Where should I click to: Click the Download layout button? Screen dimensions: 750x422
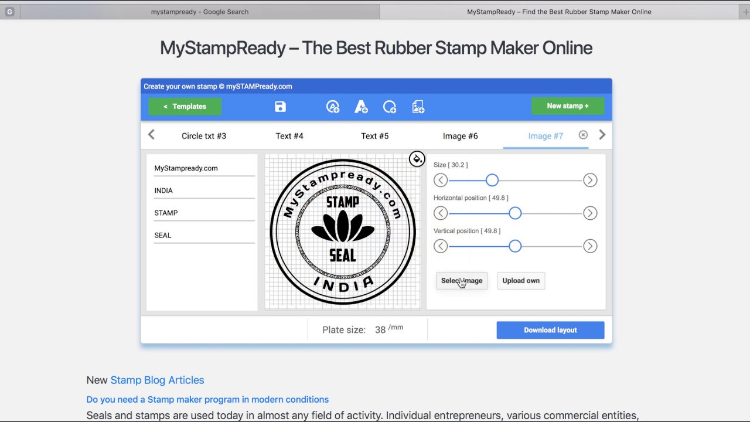[550, 330]
